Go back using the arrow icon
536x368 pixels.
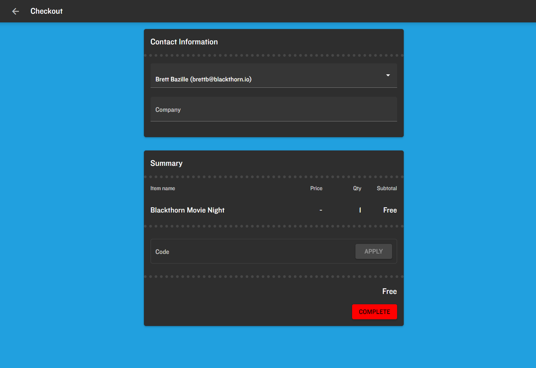[x=15, y=11]
